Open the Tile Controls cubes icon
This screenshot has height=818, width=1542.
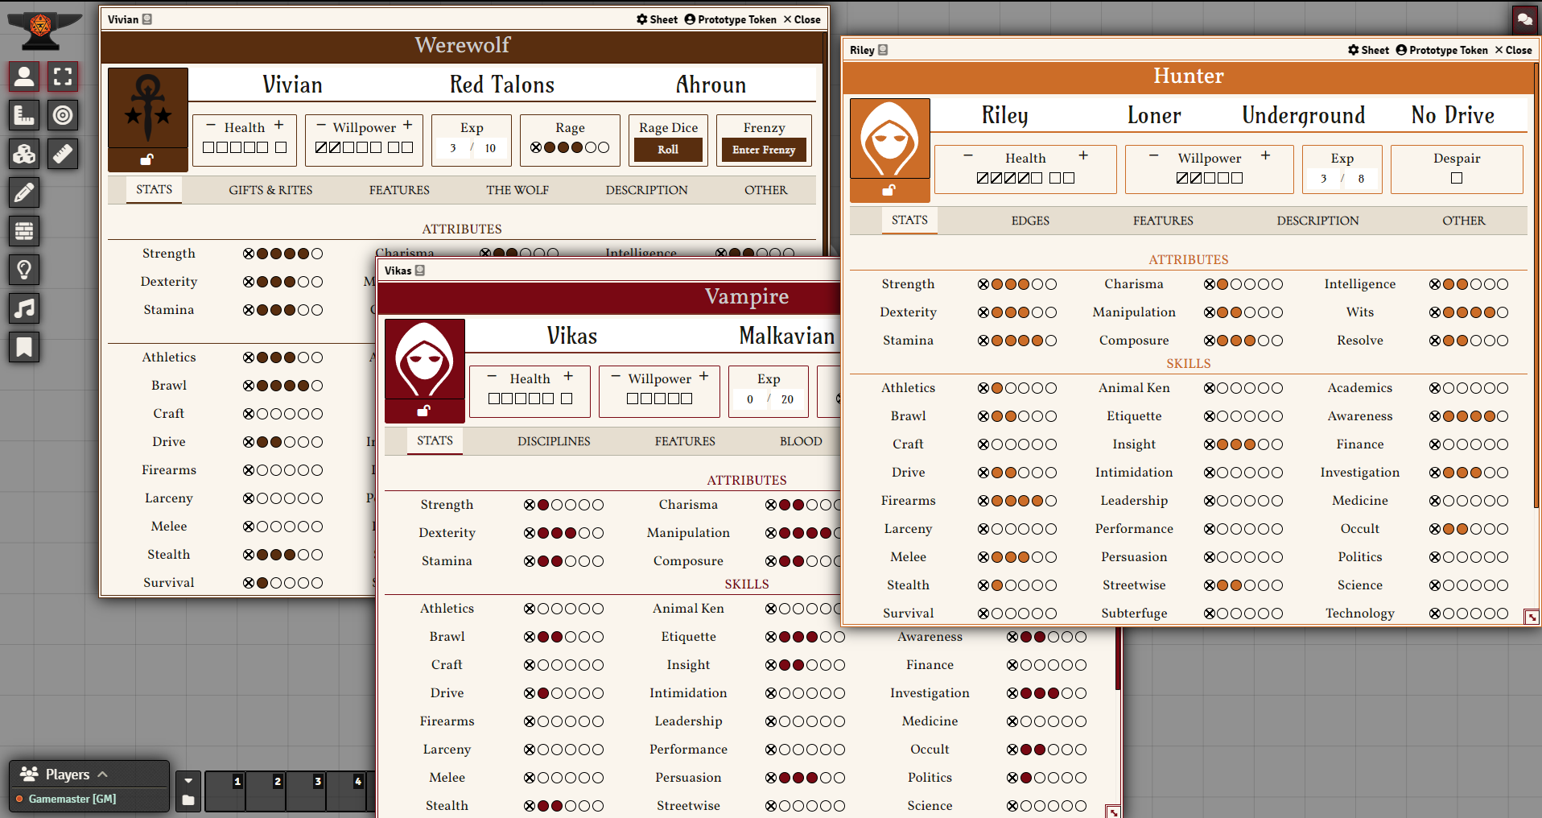point(24,154)
